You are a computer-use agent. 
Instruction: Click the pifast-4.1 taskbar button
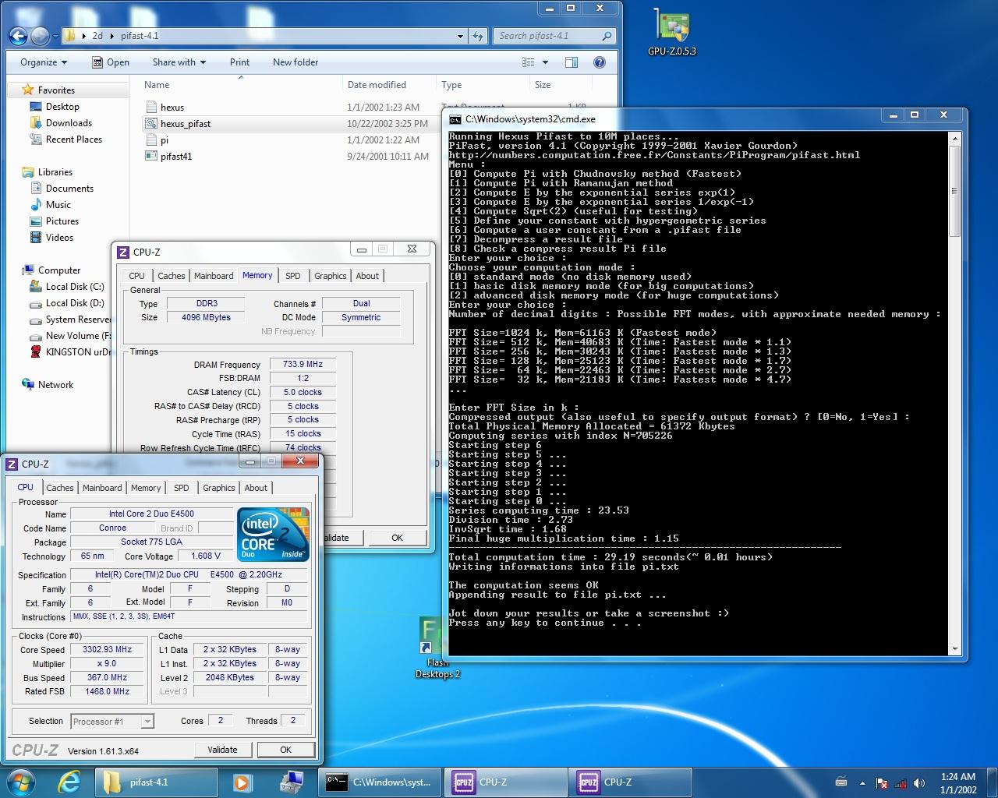pos(157,782)
